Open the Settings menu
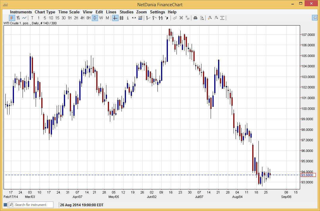This screenshot has width=320, height=211. (157, 12)
